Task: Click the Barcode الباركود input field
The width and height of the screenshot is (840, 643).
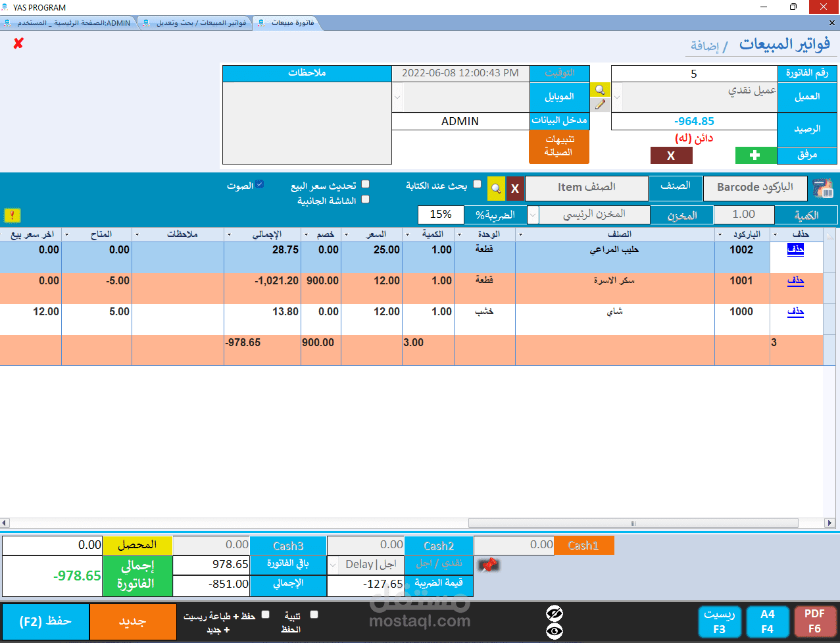Action: (755, 188)
